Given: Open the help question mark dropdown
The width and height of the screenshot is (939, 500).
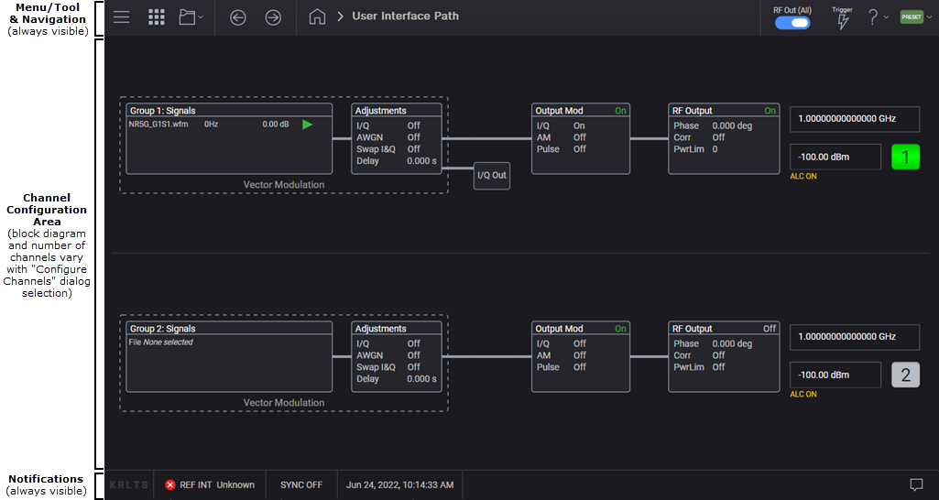Looking at the screenshot, I should (x=878, y=17).
